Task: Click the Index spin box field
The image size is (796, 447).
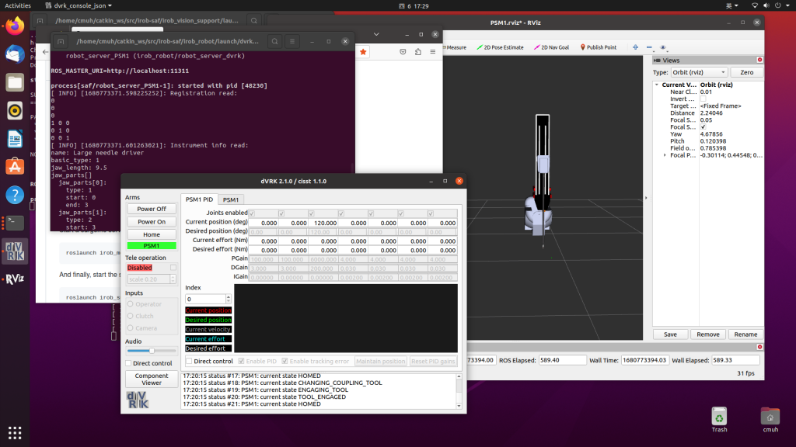Action: pyautogui.click(x=204, y=299)
